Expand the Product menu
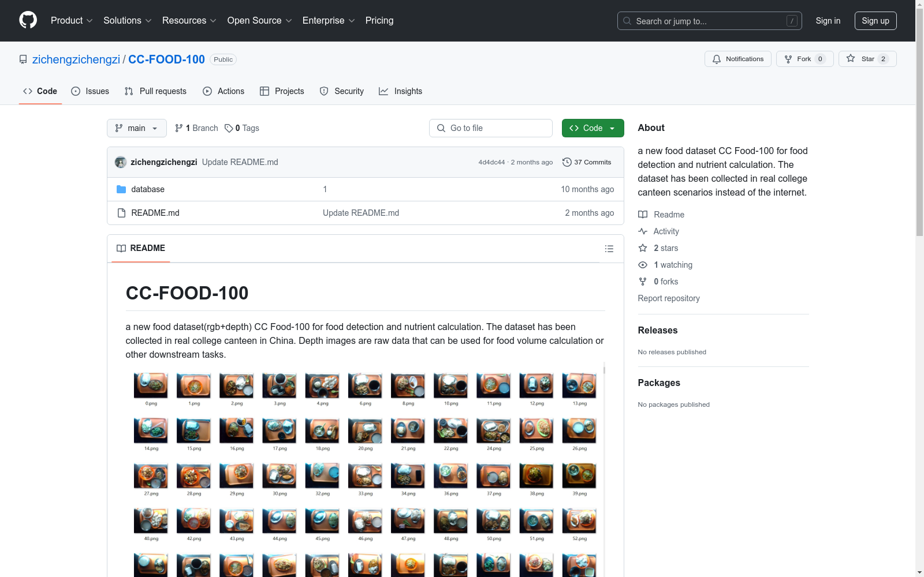The image size is (924, 577). pyautogui.click(x=72, y=21)
